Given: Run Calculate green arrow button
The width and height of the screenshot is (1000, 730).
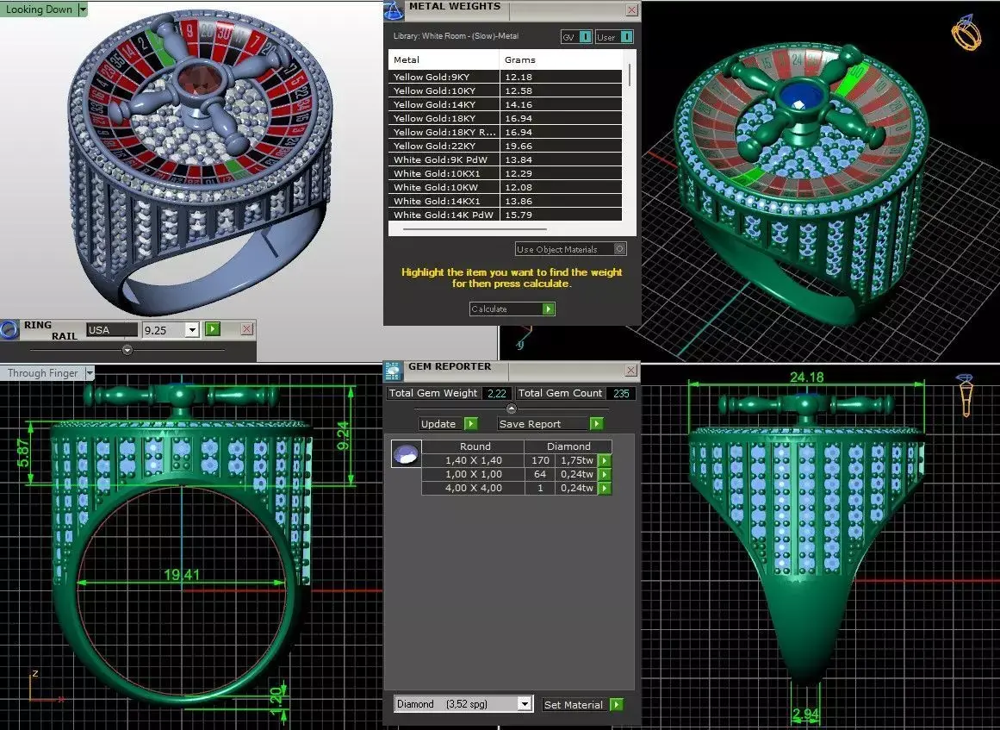Looking at the screenshot, I should [x=548, y=309].
